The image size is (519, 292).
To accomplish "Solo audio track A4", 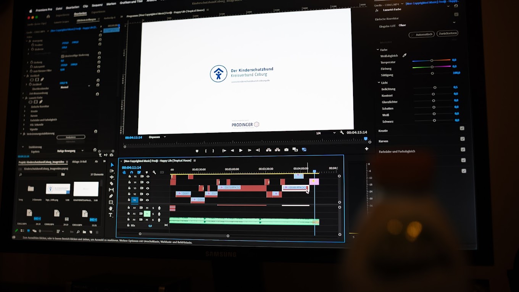I will tap(153, 208).
